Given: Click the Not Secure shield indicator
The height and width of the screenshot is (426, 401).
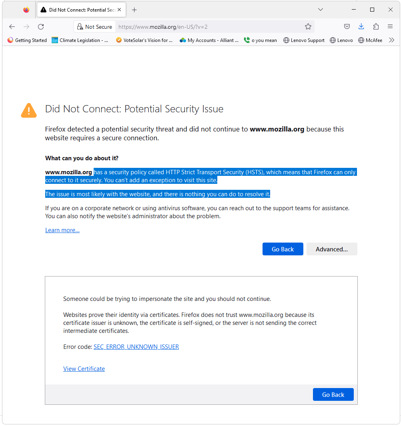Looking at the screenshot, I should click(94, 26).
